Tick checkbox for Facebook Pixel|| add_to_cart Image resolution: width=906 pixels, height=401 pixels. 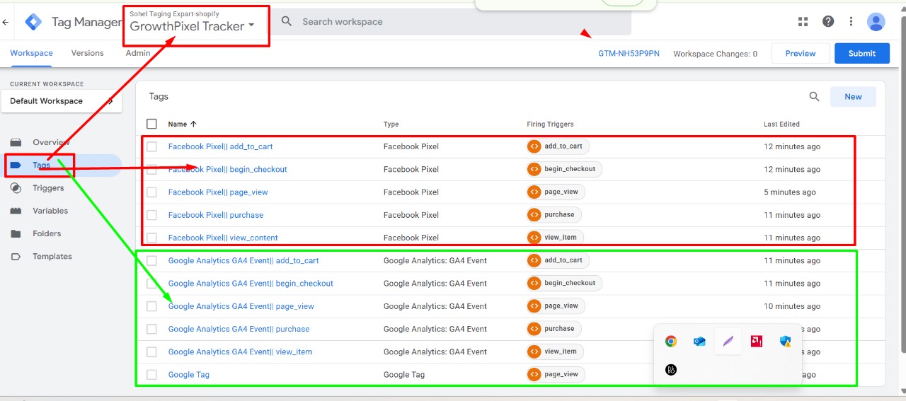151,146
